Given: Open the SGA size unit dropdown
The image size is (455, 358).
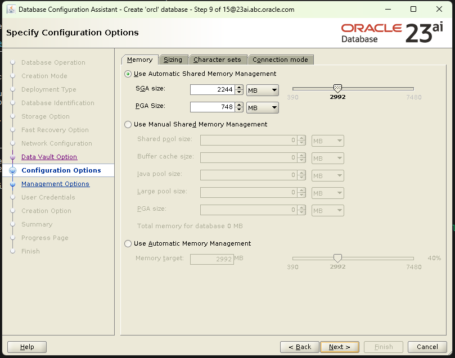Looking at the screenshot, I should tap(263, 90).
